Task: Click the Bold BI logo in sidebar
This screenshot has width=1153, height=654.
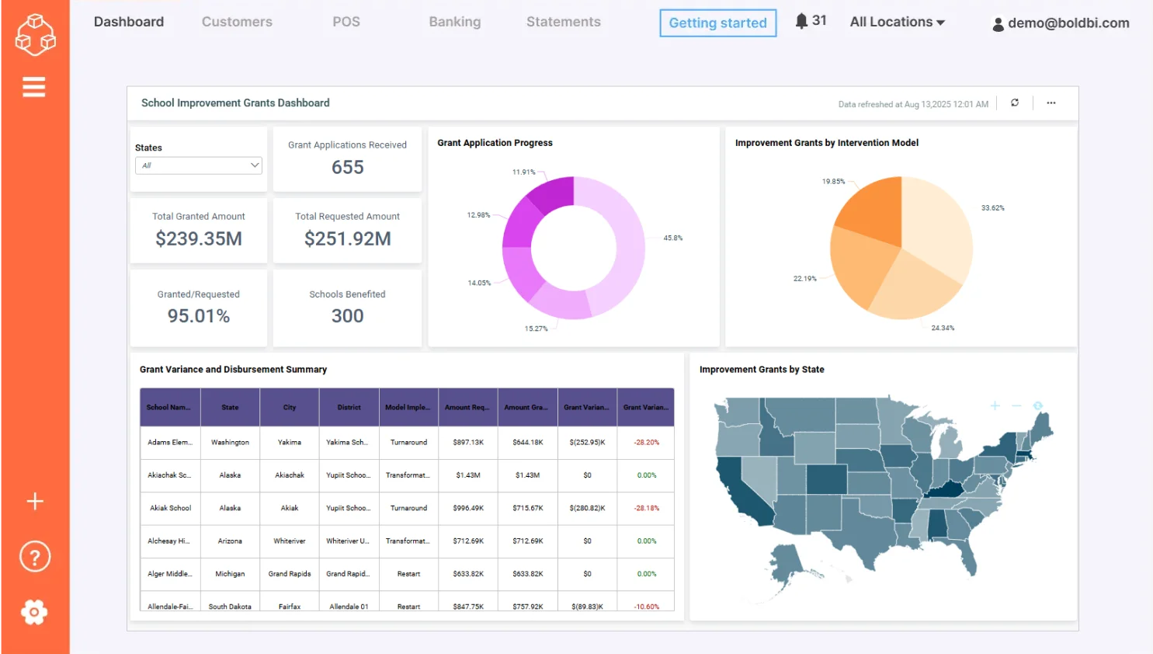Action: [34, 34]
